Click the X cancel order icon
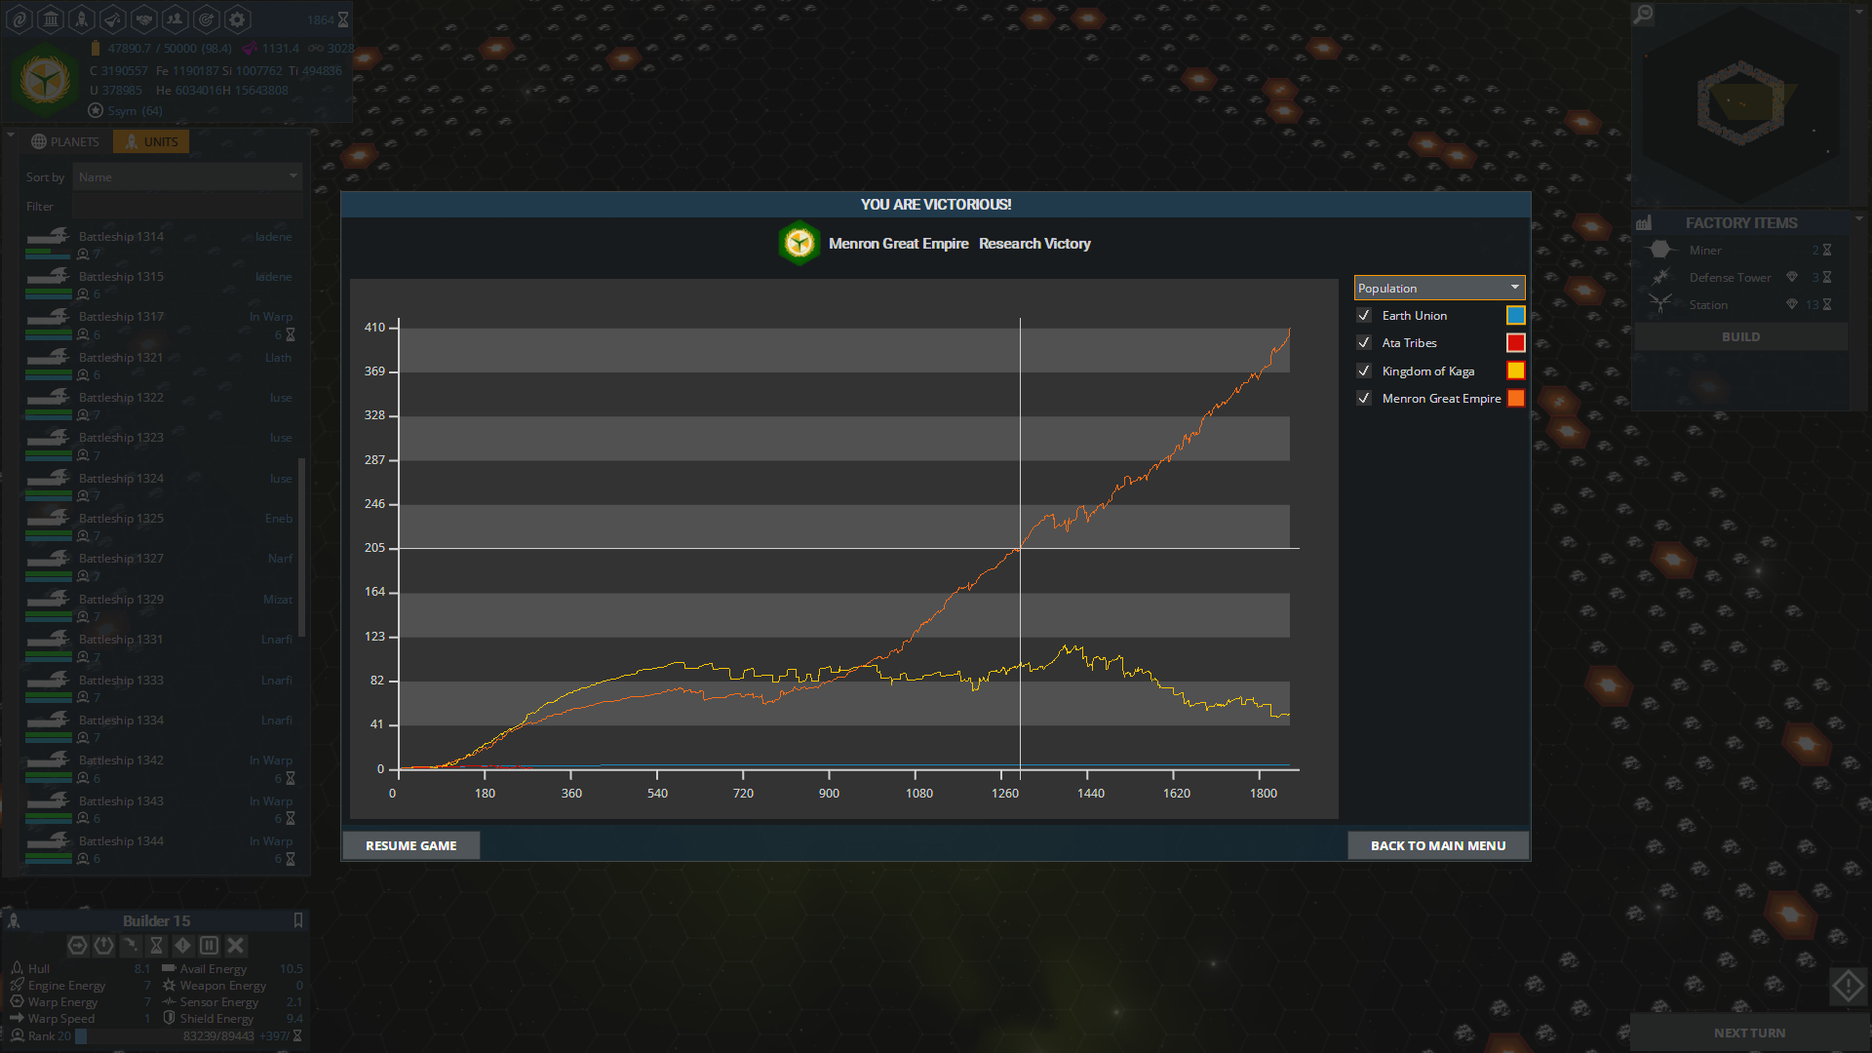 click(236, 946)
